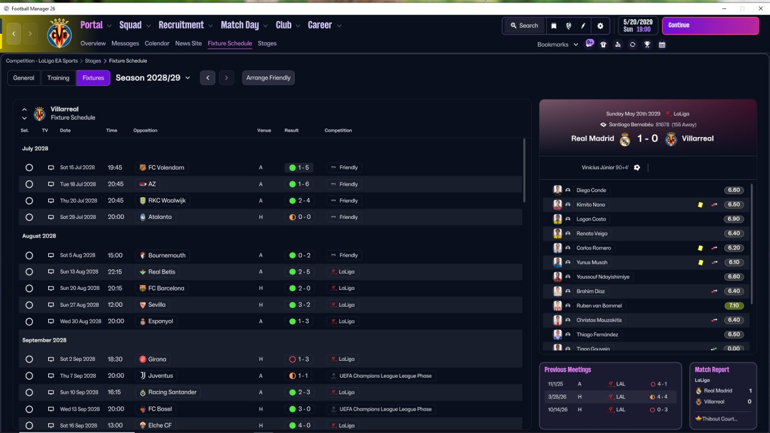The image size is (770, 433).
Task: Select the Racing Santander fixture radio button
Action: [x=29, y=392]
